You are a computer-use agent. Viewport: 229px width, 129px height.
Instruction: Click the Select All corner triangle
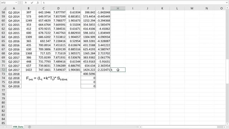(4, 8)
